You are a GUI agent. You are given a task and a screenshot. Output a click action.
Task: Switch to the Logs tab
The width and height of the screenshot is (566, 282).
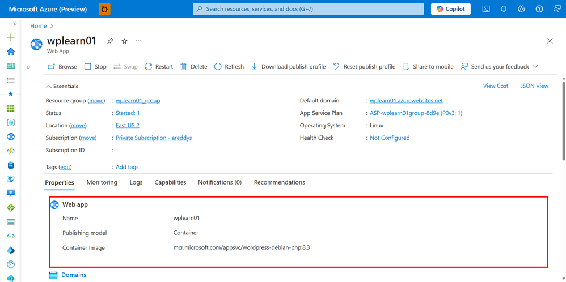(136, 182)
